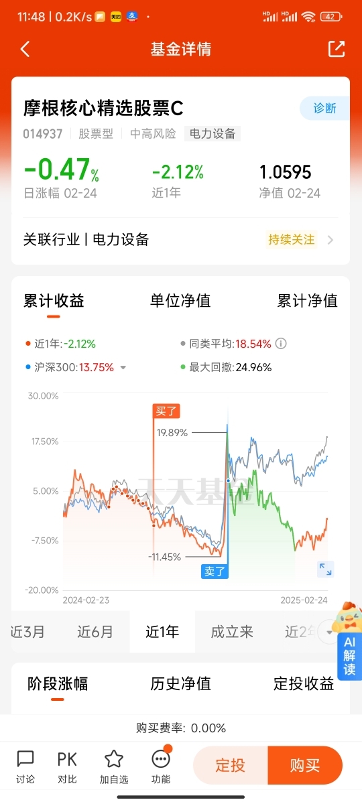Open the AI解读 mascot icon
The width and height of the screenshot is (362, 804).
(x=349, y=640)
